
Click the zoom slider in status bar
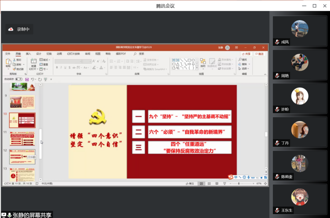click(x=239, y=183)
